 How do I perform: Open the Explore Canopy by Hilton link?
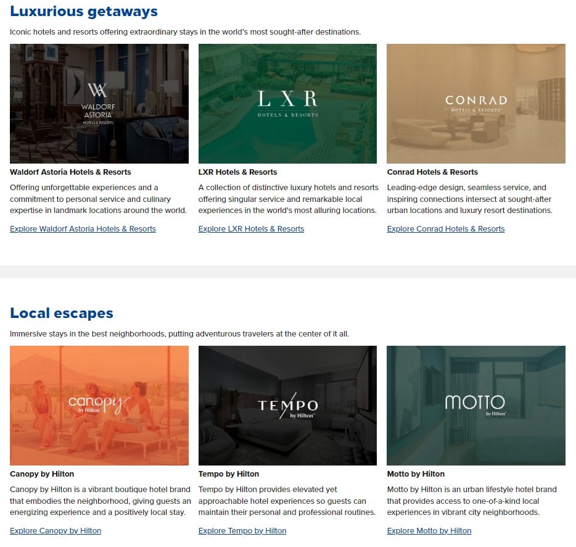coord(56,531)
